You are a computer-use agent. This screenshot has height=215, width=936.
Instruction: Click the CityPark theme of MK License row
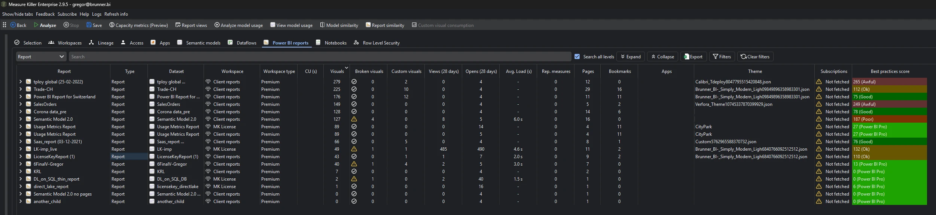(703, 126)
